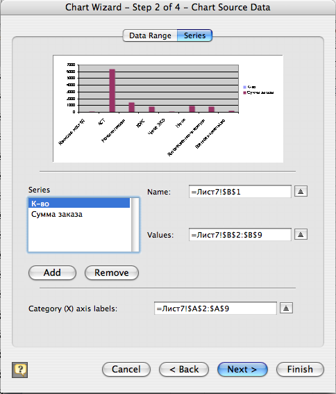Click range picker icon beside Category axis labels
The width and height of the screenshot is (336, 394).
(286, 308)
